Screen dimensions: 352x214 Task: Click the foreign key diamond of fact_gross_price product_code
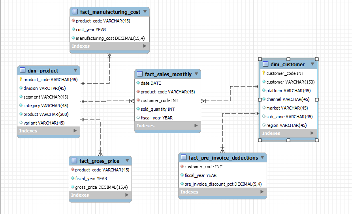click(73, 170)
